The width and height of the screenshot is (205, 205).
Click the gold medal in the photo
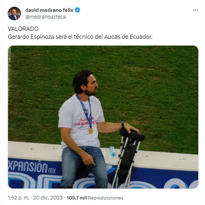(91, 131)
